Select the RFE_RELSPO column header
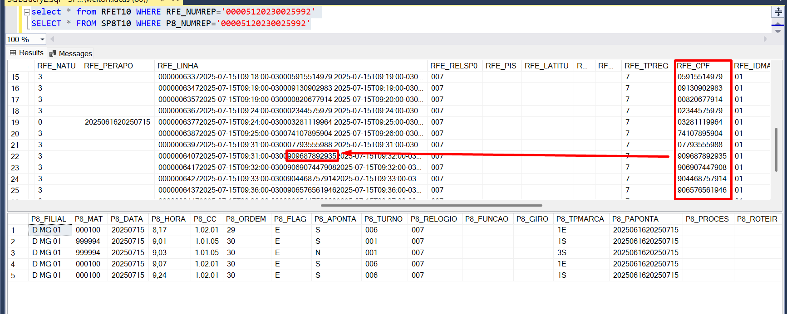 pyautogui.click(x=454, y=66)
